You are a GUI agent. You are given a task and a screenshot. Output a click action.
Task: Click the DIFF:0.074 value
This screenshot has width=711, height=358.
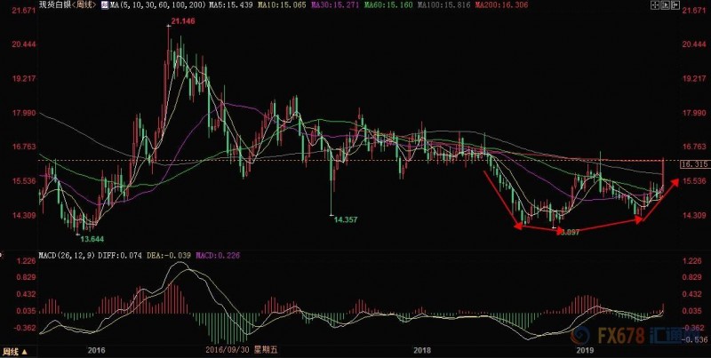(120, 256)
